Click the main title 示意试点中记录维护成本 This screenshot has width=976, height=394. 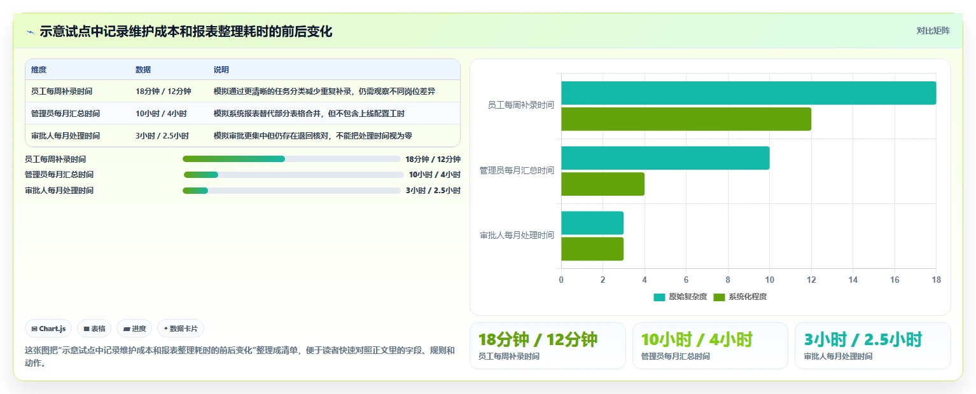point(186,31)
